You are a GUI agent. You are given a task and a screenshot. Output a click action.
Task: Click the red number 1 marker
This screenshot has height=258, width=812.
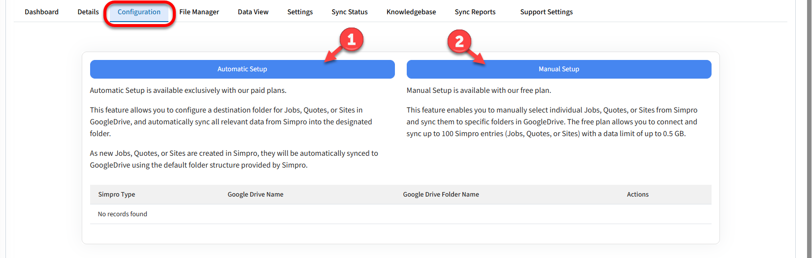tap(351, 40)
